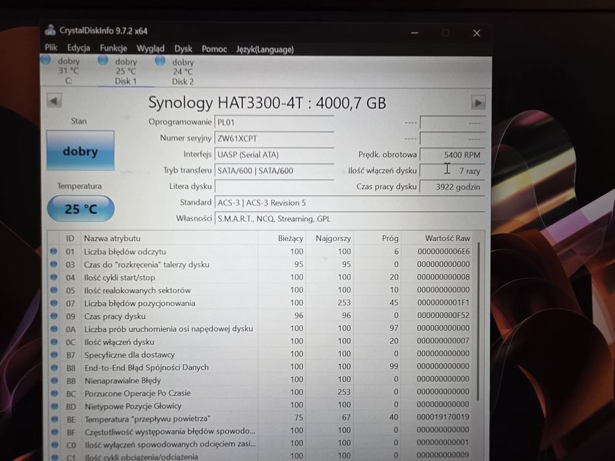Click the Wartość Raw column header
The width and height of the screenshot is (615, 461).
pos(437,238)
